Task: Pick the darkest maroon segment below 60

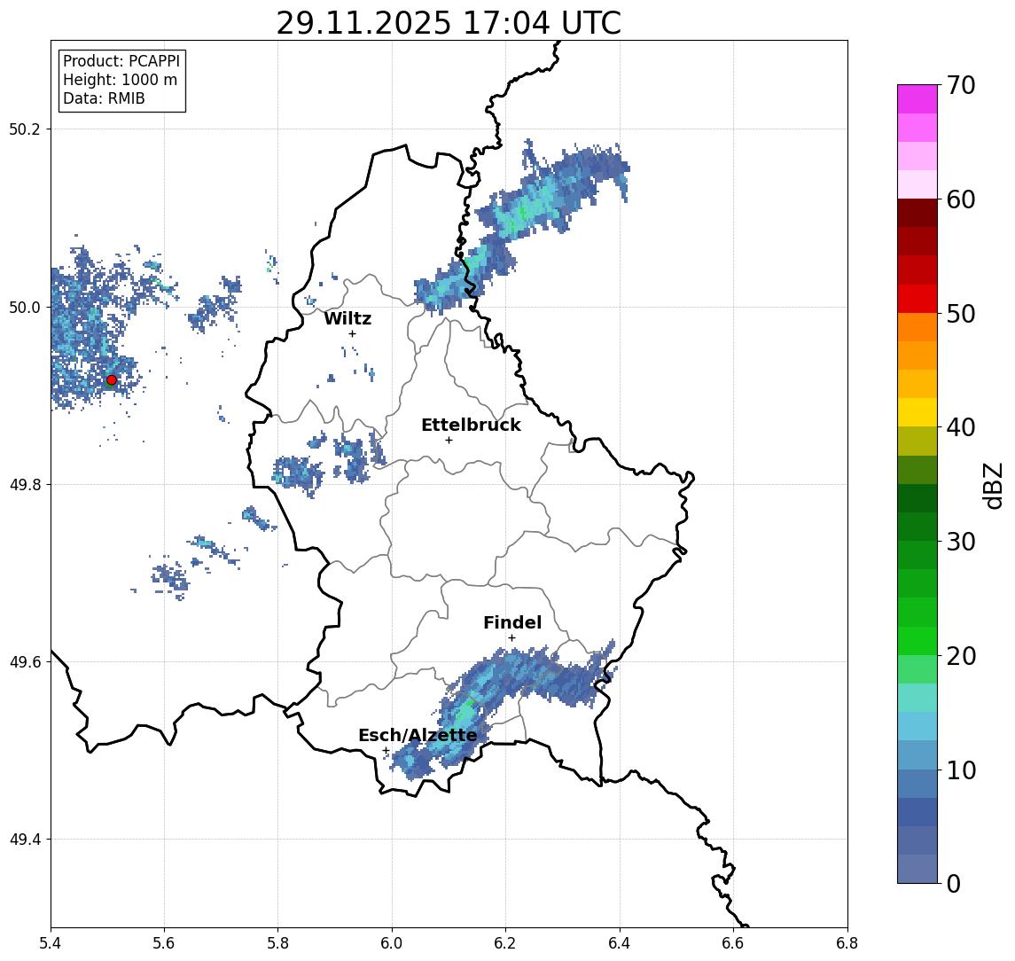Action: coord(917,213)
